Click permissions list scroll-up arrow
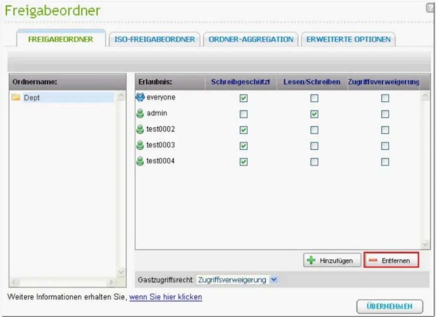Viewport: 436px width, 317px height. click(x=425, y=96)
